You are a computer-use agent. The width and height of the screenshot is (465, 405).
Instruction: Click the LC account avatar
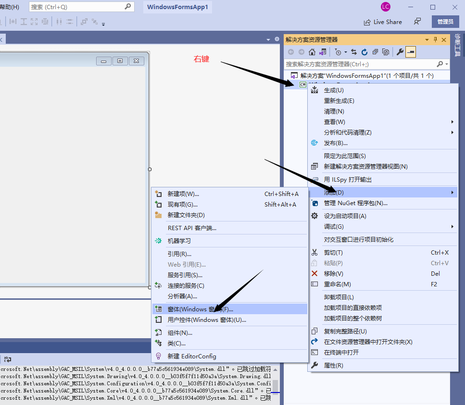(386, 7)
